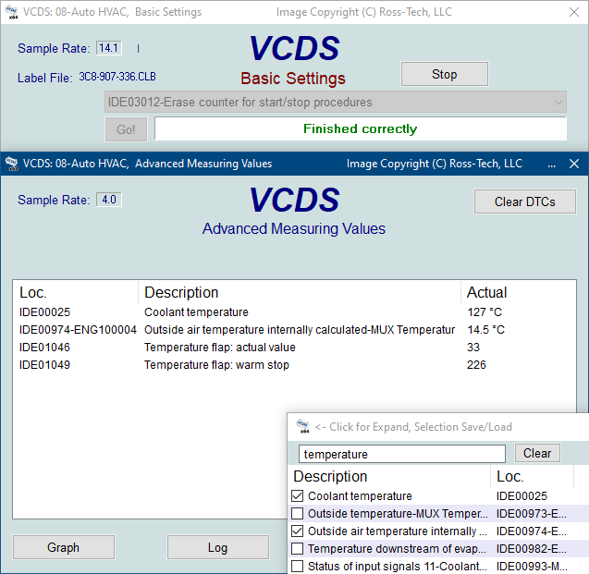Select the IDE01049 Temperature flap warm stop row
The image size is (589, 574).
[x=294, y=364]
